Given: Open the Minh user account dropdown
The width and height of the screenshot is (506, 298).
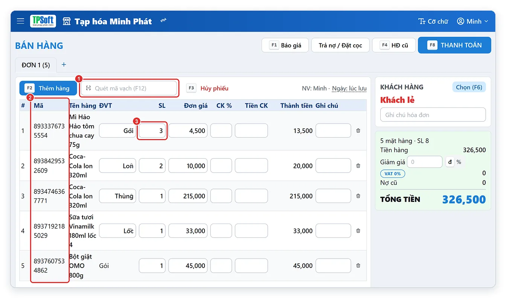Looking at the screenshot, I should (x=472, y=21).
